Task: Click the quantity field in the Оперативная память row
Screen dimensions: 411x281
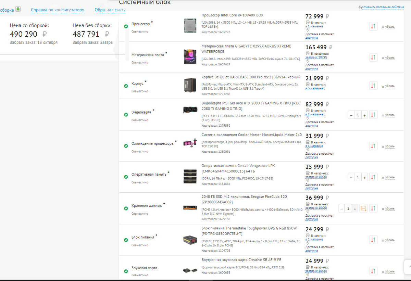Action: pos(358,177)
